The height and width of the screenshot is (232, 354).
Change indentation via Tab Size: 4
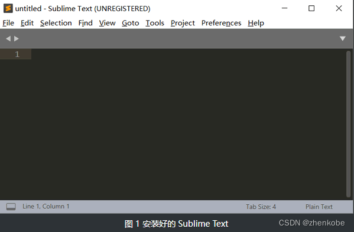tap(261, 207)
